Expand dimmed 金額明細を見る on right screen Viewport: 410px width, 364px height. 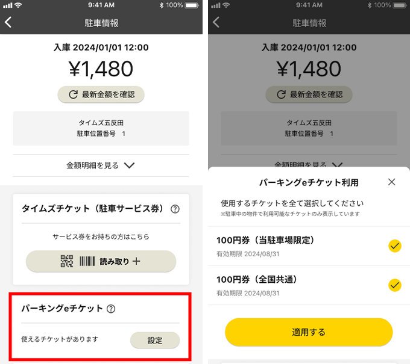tap(309, 164)
